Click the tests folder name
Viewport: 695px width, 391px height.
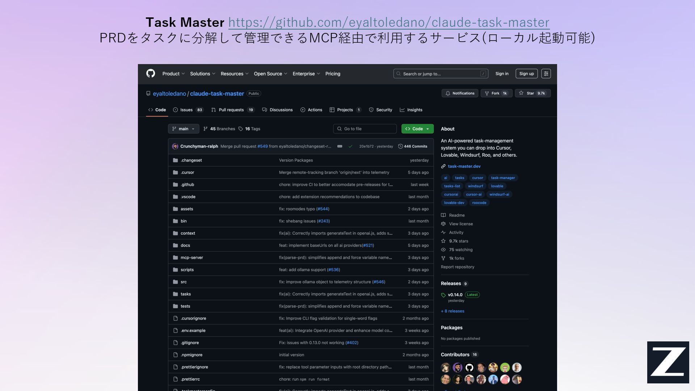[x=185, y=306]
